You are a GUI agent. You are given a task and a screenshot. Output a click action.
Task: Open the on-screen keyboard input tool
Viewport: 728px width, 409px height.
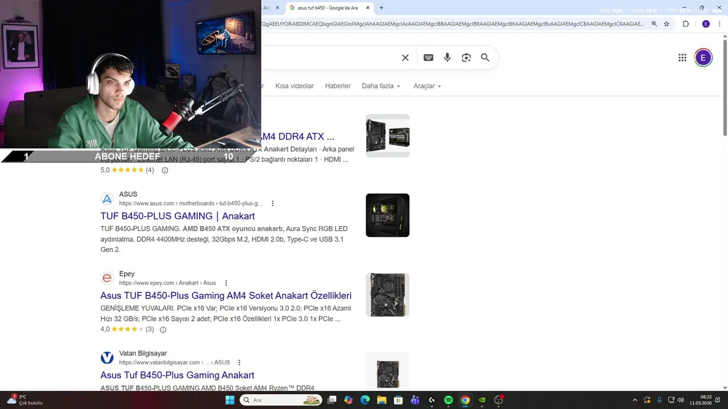click(428, 57)
